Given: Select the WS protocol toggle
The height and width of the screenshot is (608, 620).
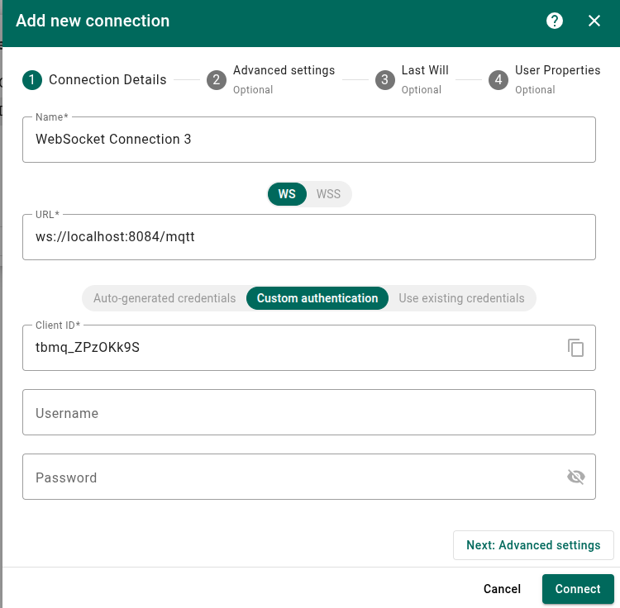Looking at the screenshot, I should point(287,194).
